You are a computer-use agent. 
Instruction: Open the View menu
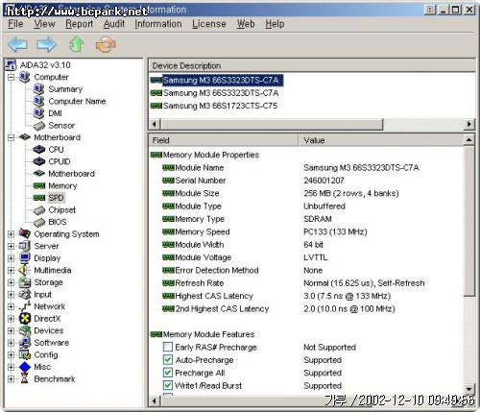(45, 24)
